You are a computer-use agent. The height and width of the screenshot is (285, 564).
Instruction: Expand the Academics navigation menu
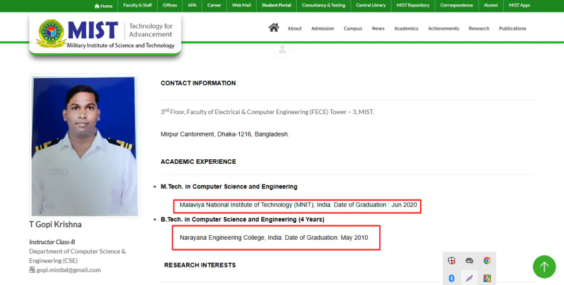tap(406, 28)
